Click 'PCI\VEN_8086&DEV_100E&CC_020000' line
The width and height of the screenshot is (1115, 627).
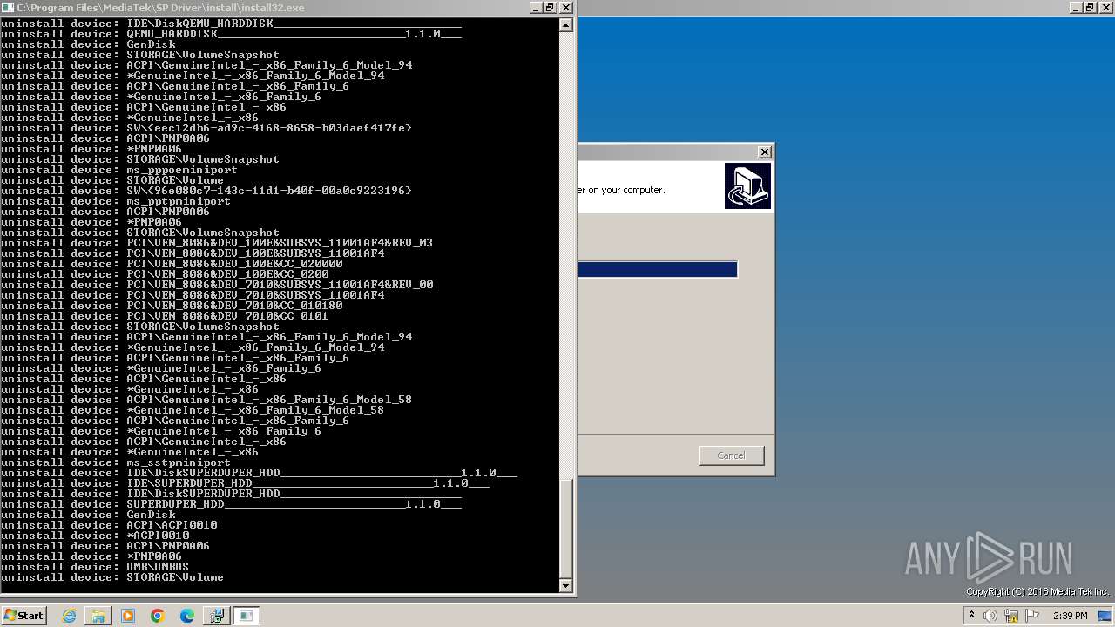point(172,264)
